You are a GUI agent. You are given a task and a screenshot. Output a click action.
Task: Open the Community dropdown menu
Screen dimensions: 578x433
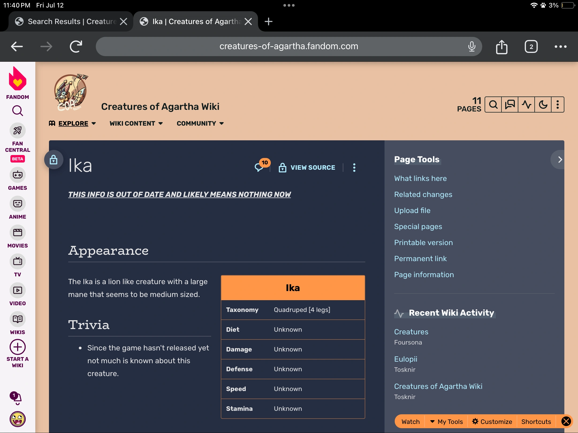tap(200, 123)
